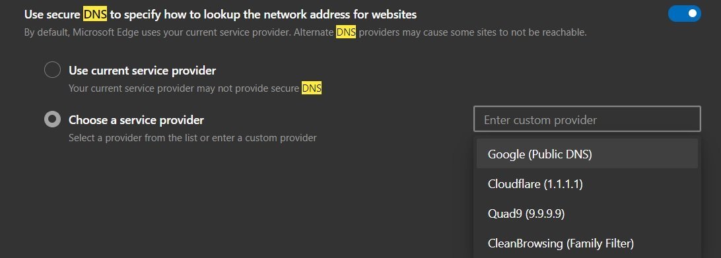Select Quad9 (9.9.9.9) provider option

click(587, 213)
